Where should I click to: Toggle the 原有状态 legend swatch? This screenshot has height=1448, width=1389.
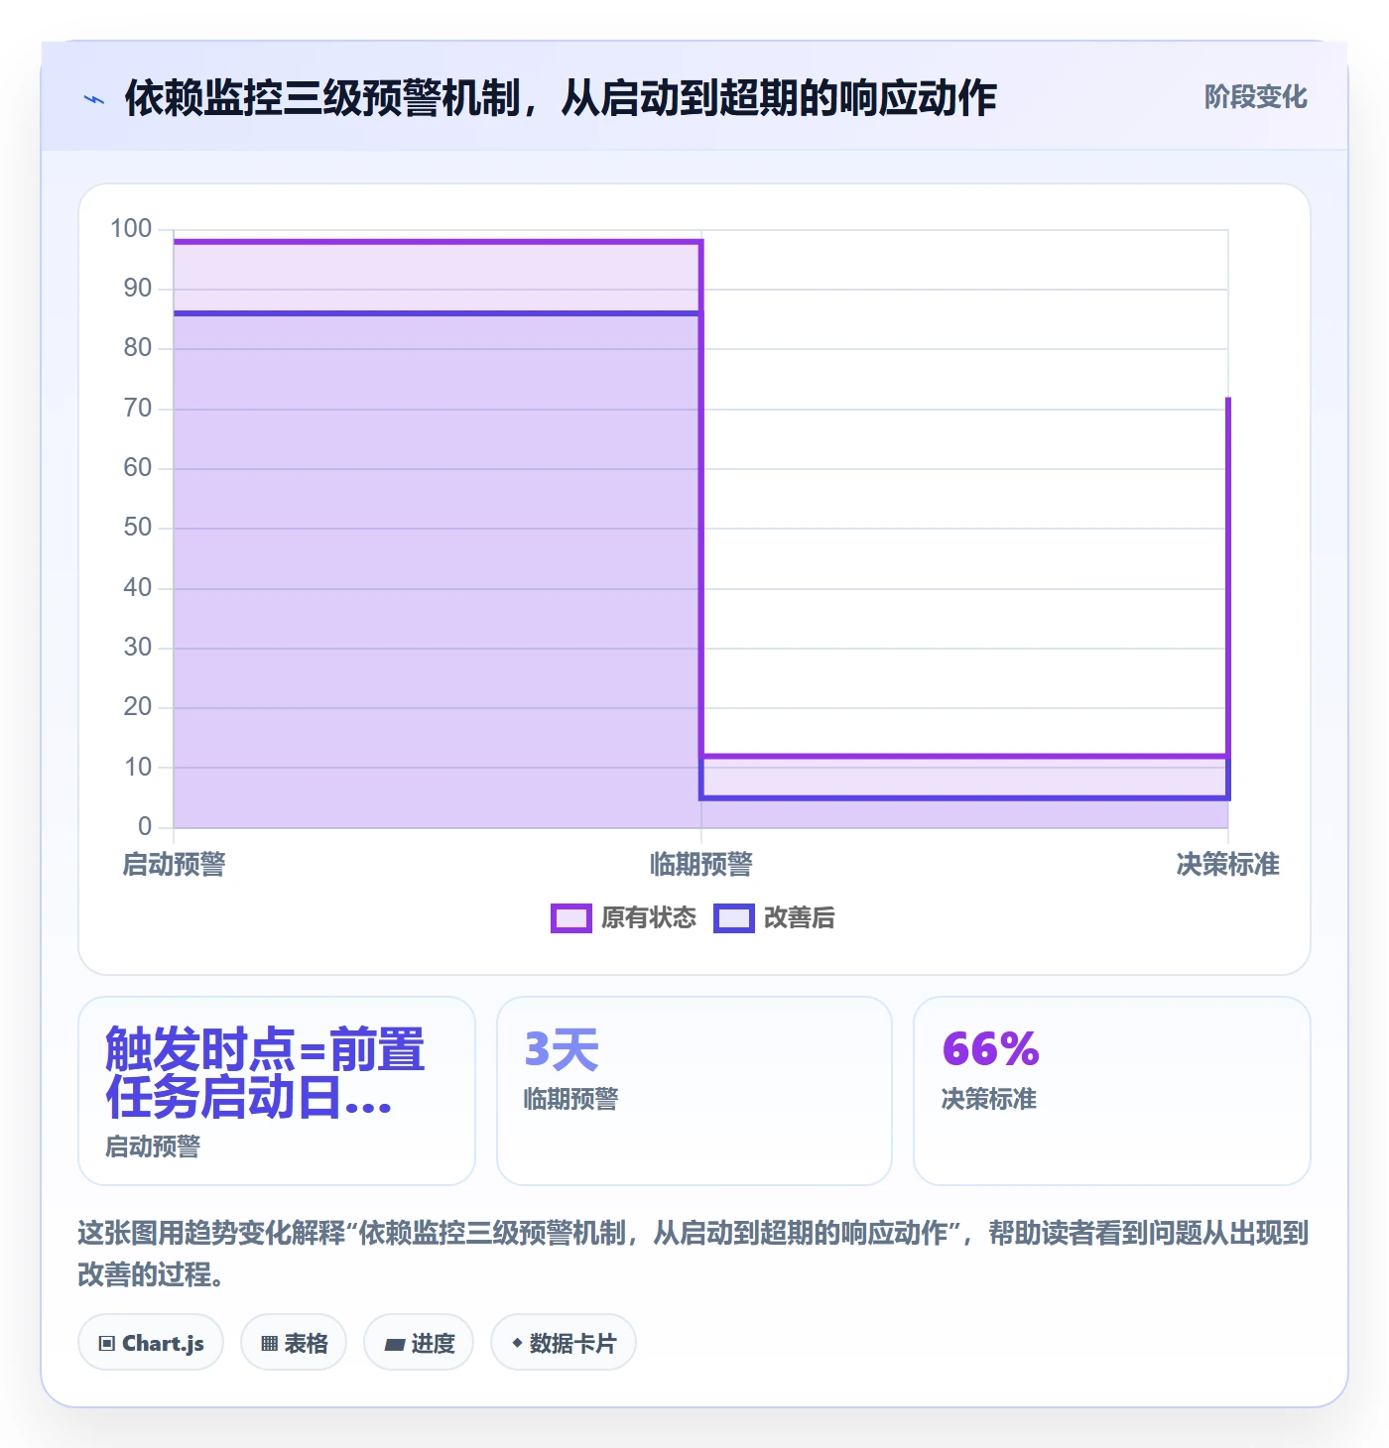pos(570,918)
